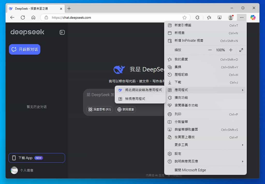
Task: Go back with the browser back arrow
Action: 12,17
